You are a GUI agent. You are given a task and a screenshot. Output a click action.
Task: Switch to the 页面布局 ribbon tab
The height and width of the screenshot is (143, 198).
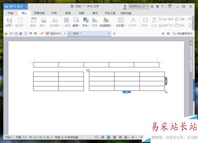coord(39,13)
